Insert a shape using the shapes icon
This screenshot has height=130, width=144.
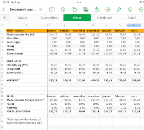[x=74, y=9]
